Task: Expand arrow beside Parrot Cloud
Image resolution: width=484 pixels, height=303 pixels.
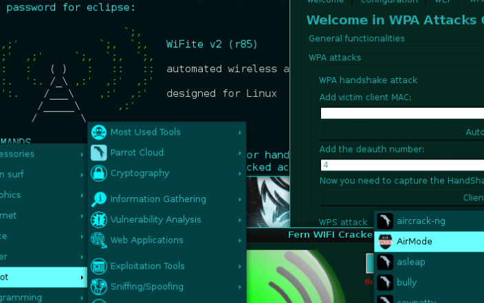Action: [240, 153]
